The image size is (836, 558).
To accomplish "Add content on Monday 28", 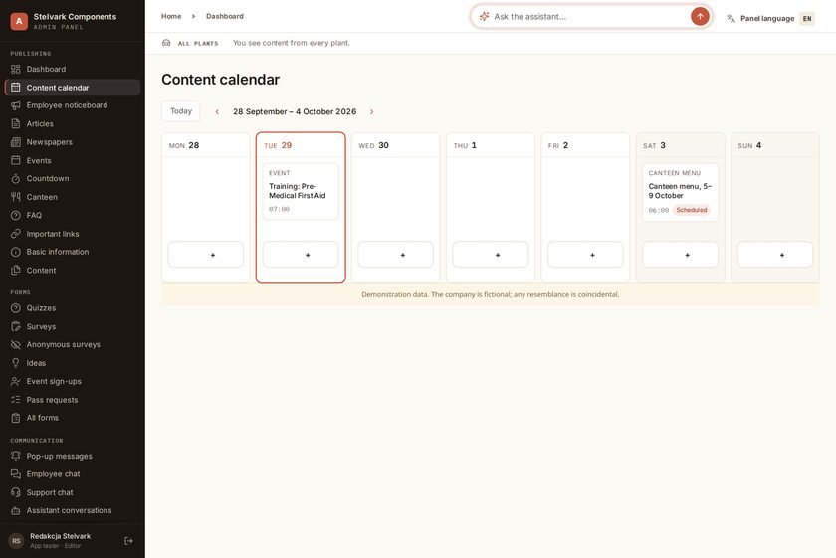I will point(206,255).
